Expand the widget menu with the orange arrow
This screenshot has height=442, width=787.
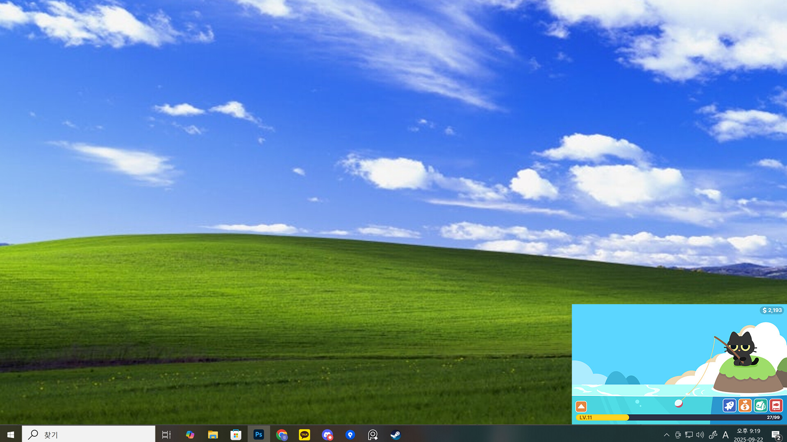581,406
